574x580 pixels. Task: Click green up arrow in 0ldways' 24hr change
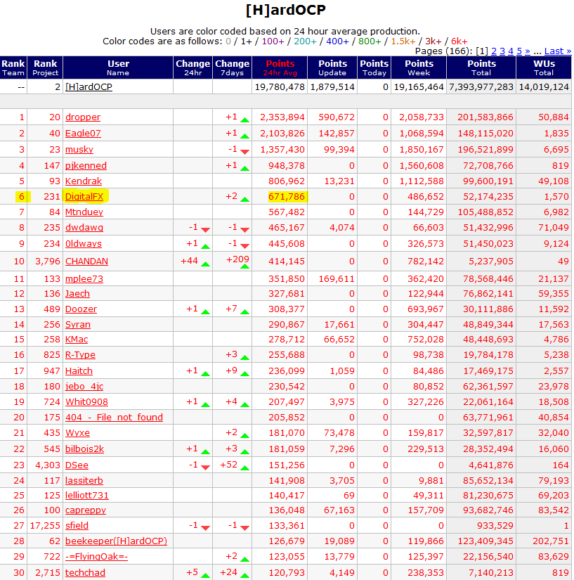click(205, 246)
